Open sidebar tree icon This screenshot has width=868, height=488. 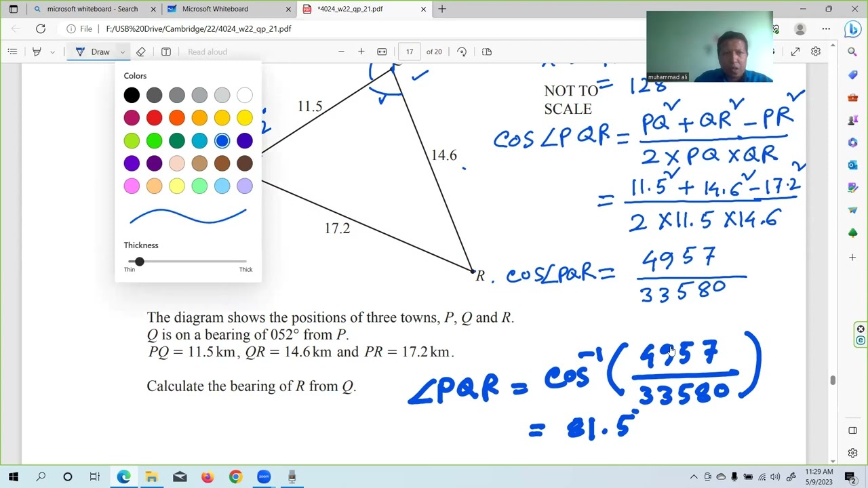[852, 233]
